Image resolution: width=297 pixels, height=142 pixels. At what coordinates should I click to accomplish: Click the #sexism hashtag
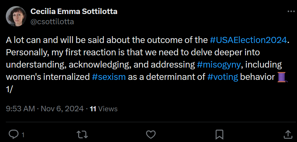click(x=109, y=77)
